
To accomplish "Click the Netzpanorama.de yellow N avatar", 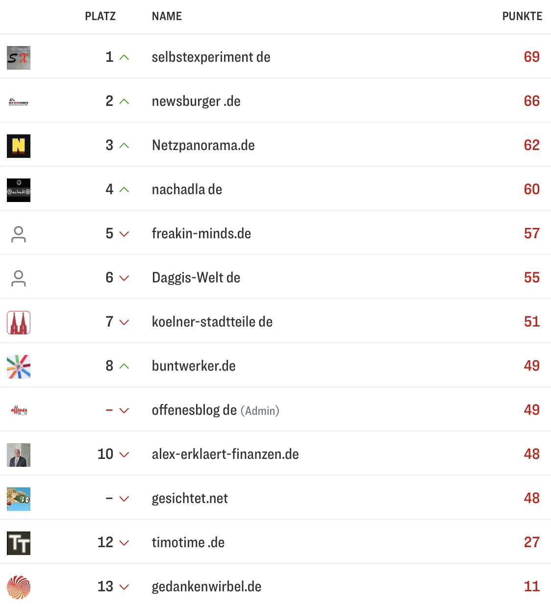I will (18, 146).
